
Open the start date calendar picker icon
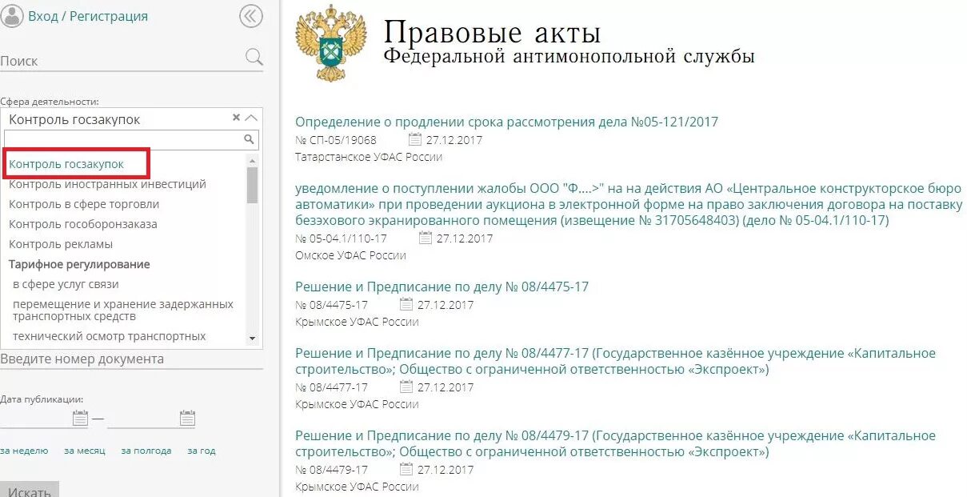pyautogui.click(x=79, y=417)
